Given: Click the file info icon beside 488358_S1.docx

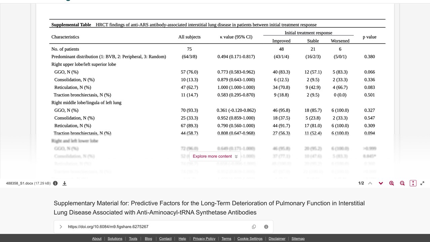Looking at the screenshot, I should click(55, 183).
